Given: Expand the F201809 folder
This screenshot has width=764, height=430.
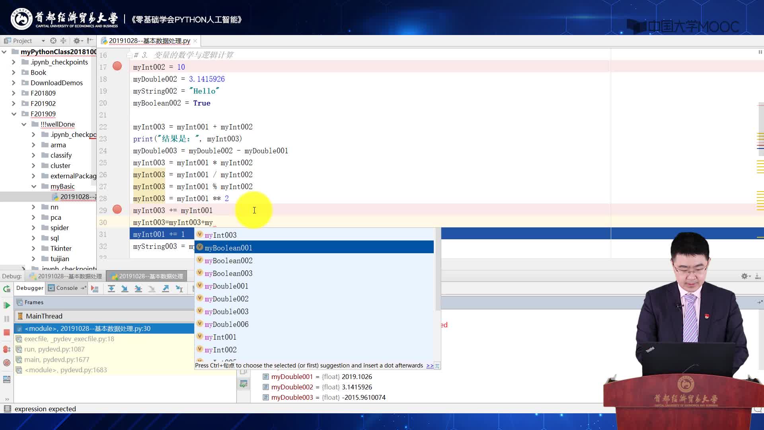Looking at the screenshot, I should (x=14, y=93).
